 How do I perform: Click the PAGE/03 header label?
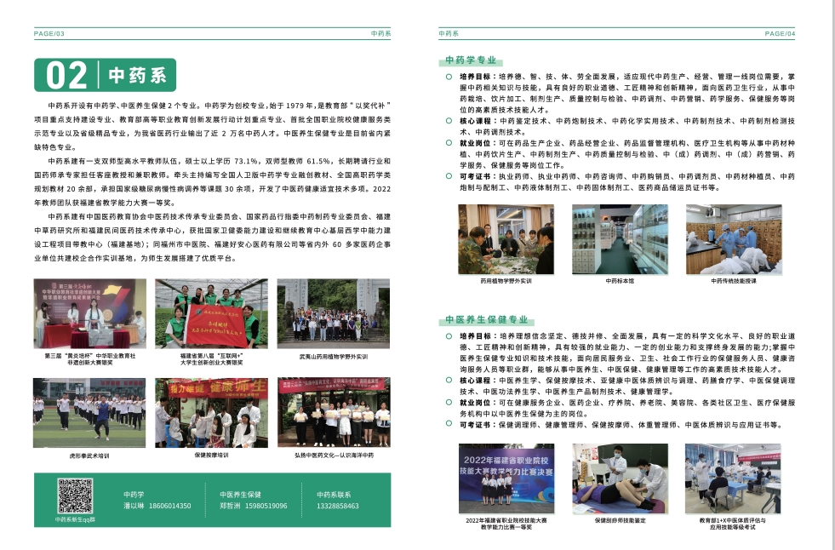click(49, 33)
